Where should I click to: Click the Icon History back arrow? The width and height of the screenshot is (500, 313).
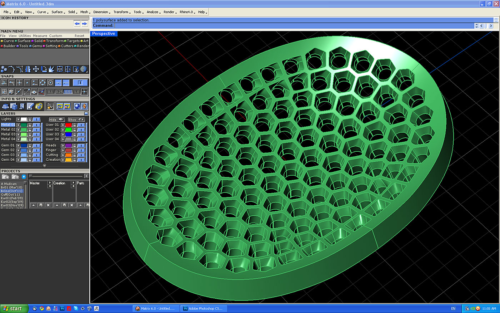[77, 24]
